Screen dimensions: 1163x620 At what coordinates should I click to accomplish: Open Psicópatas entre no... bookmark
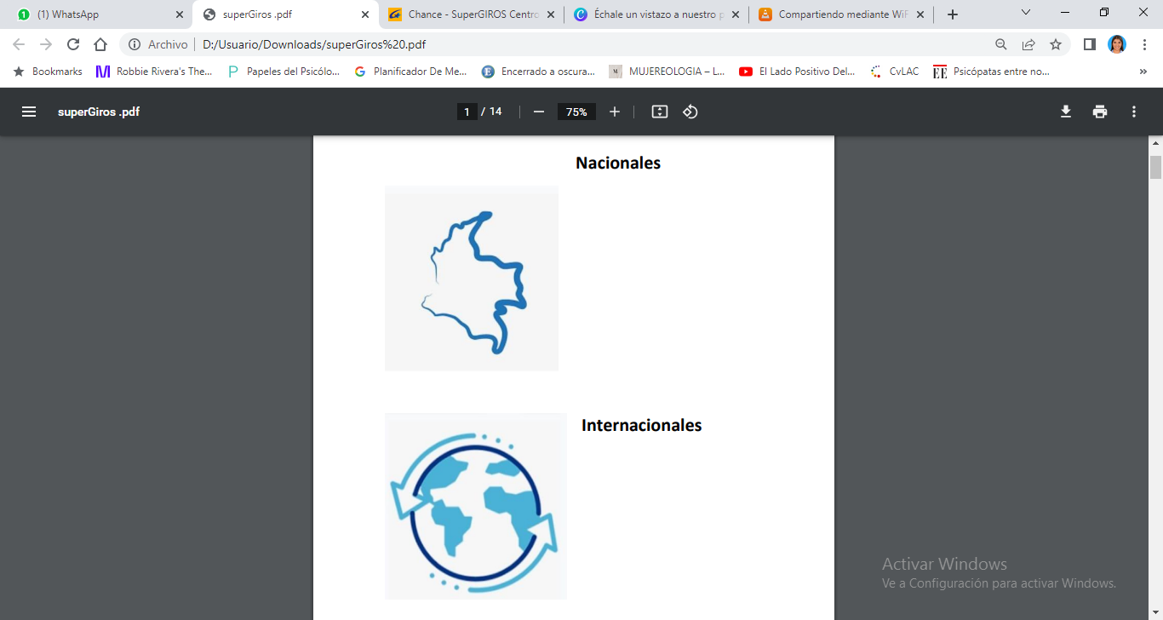click(991, 72)
